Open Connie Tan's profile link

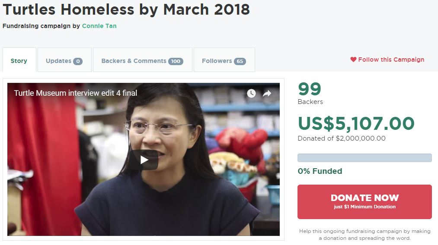[x=99, y=26]
